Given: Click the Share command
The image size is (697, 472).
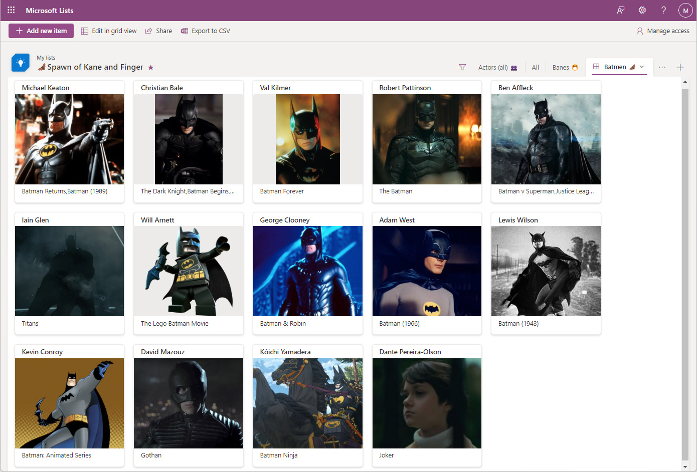Looking at the screenshot, I should click(158, 31).
